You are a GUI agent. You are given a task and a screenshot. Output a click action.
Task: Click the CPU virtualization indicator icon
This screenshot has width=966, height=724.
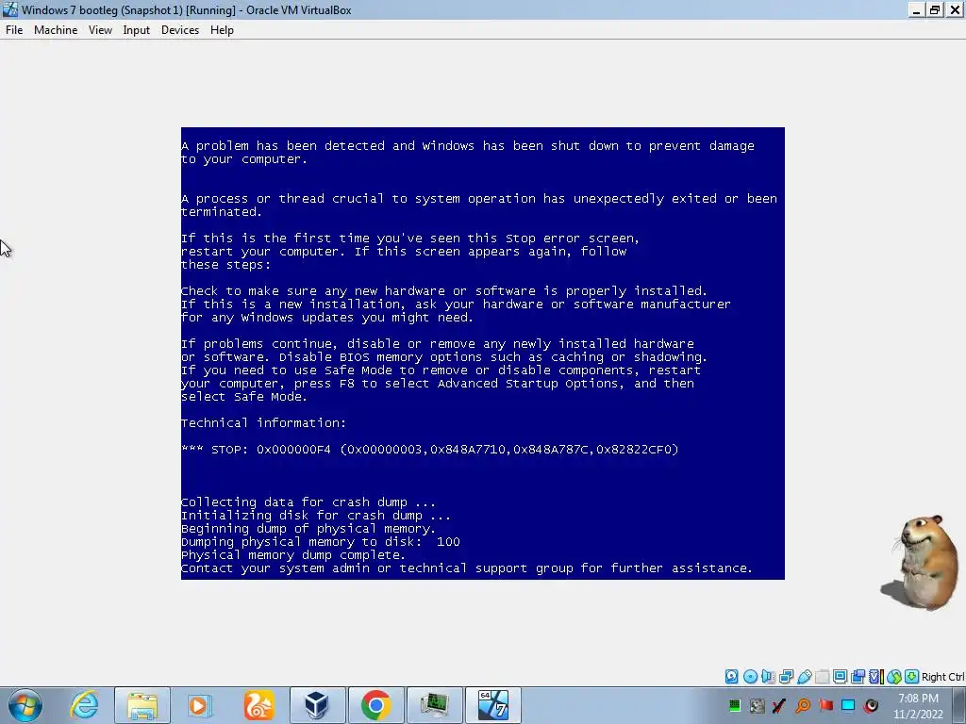[x=876, y=677]
